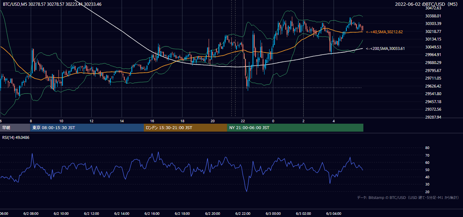Viewport: 463px width, 217px height.
Task: Click the 早朝 session band
Action: click(15, 128)
